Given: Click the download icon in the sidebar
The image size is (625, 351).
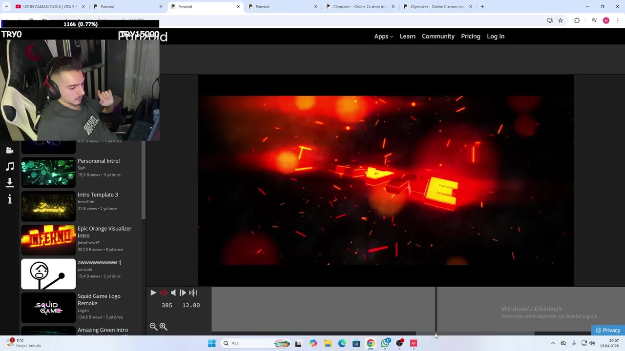Looking at the screenshot, I should click(x=9, y=182).
